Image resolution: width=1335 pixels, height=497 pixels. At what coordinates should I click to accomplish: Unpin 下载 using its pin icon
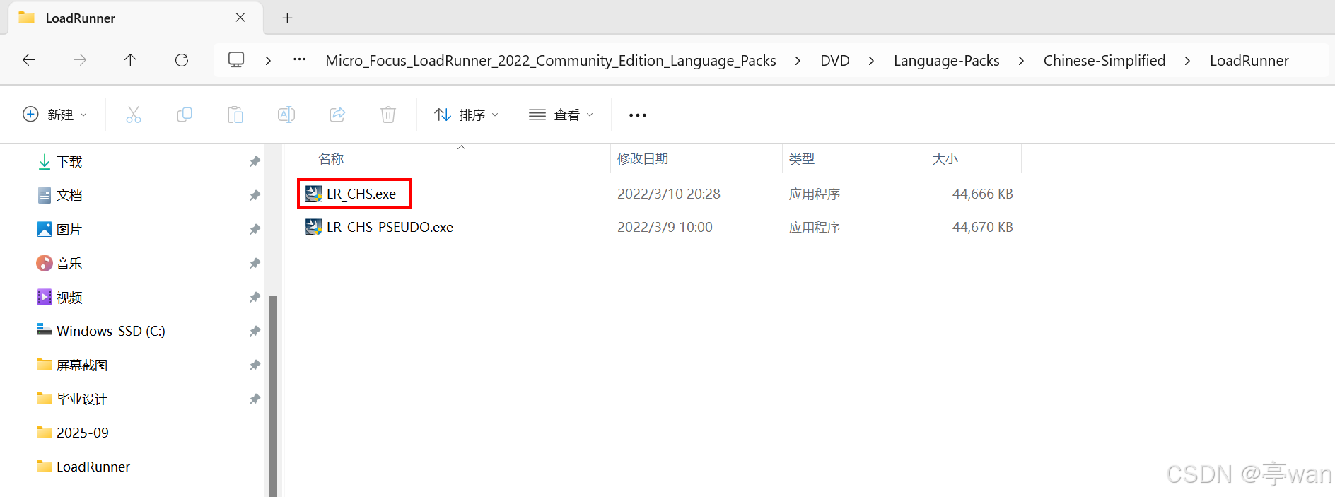(x=255, y=162)
